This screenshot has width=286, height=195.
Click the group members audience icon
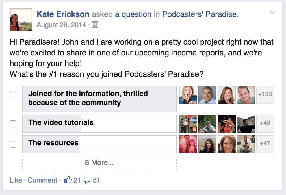(95, 25)
